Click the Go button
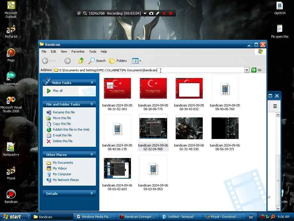 pos(256,70)
